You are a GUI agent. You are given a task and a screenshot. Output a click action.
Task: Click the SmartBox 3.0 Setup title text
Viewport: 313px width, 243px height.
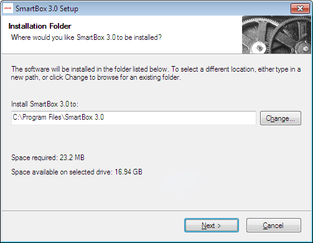47,9
